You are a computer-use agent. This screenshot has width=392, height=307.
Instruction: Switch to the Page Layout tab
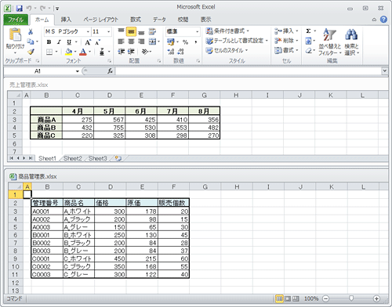click(101, 20)
